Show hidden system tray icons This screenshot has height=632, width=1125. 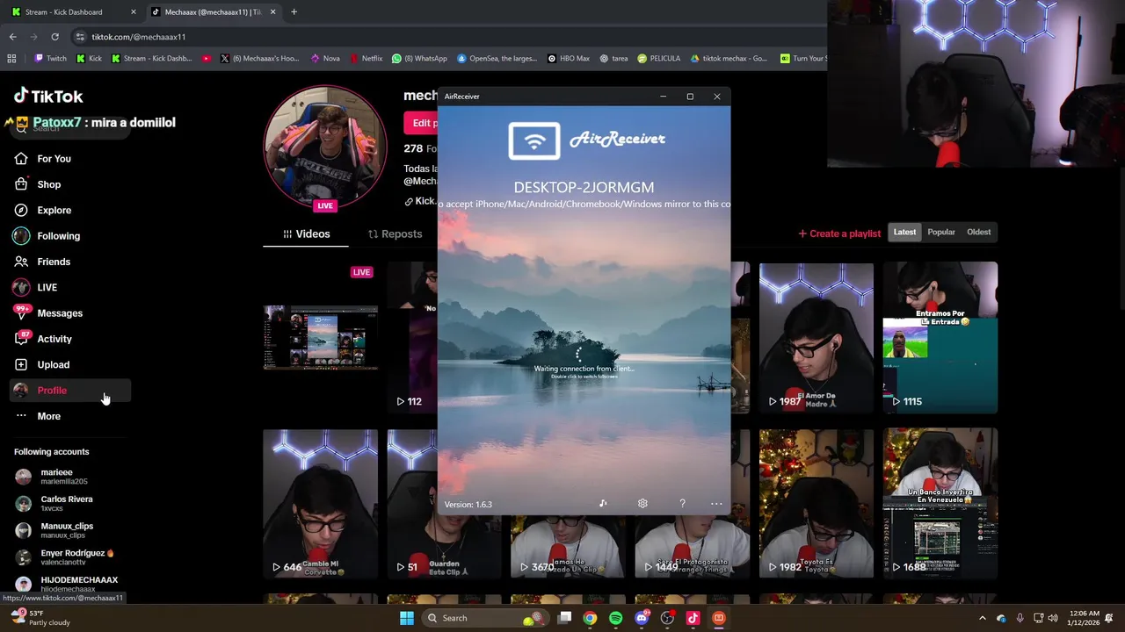(983, 618)
